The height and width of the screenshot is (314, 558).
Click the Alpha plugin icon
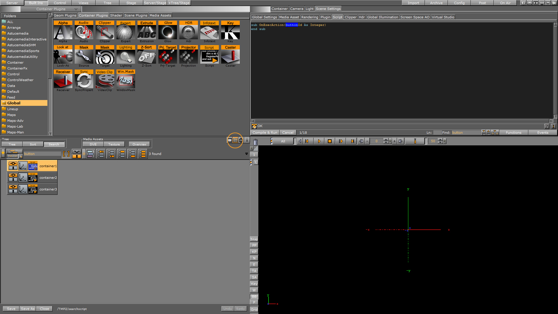pos(62,32)
